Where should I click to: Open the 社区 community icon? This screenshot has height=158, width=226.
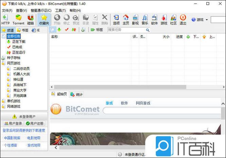(x=173, y=20)
